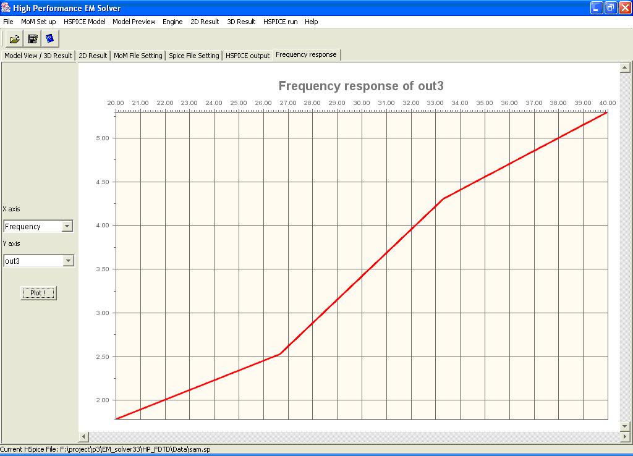Click the 20.00 x-axis tick label

pos(116,103)
